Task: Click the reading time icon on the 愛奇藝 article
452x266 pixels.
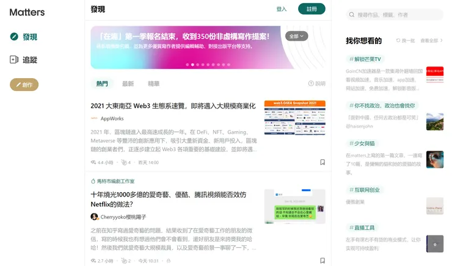Action: pyautogui.click(x=93, y=261)
